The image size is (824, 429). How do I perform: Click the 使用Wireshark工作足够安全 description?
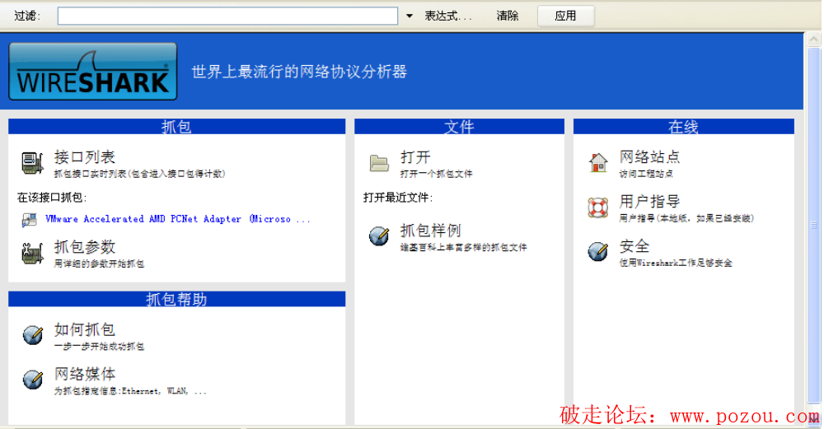676,263
